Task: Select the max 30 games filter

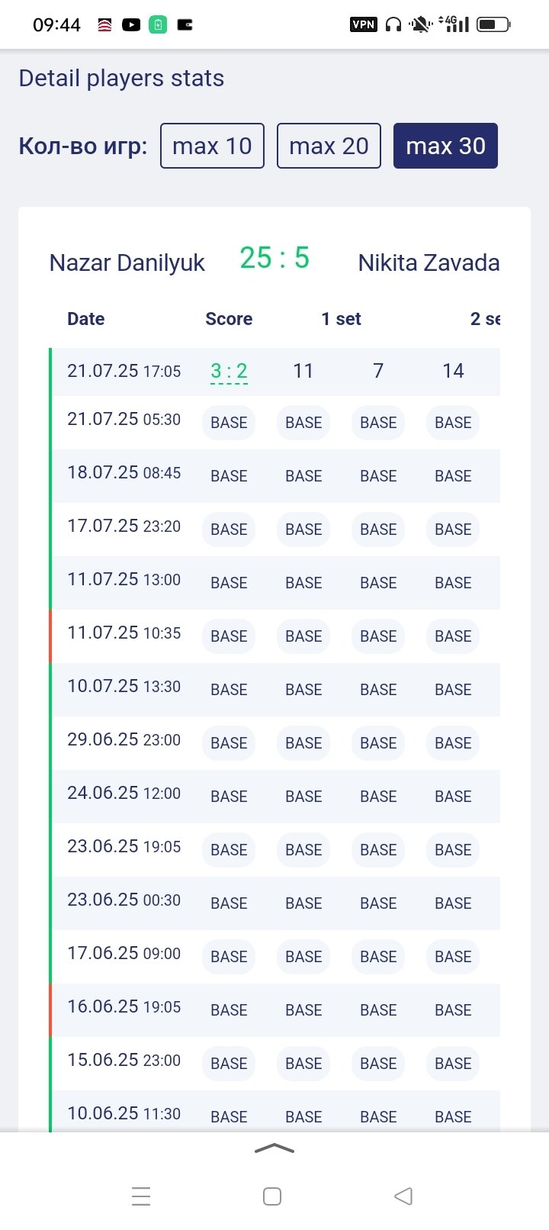Action: click(x=445, y=146)
